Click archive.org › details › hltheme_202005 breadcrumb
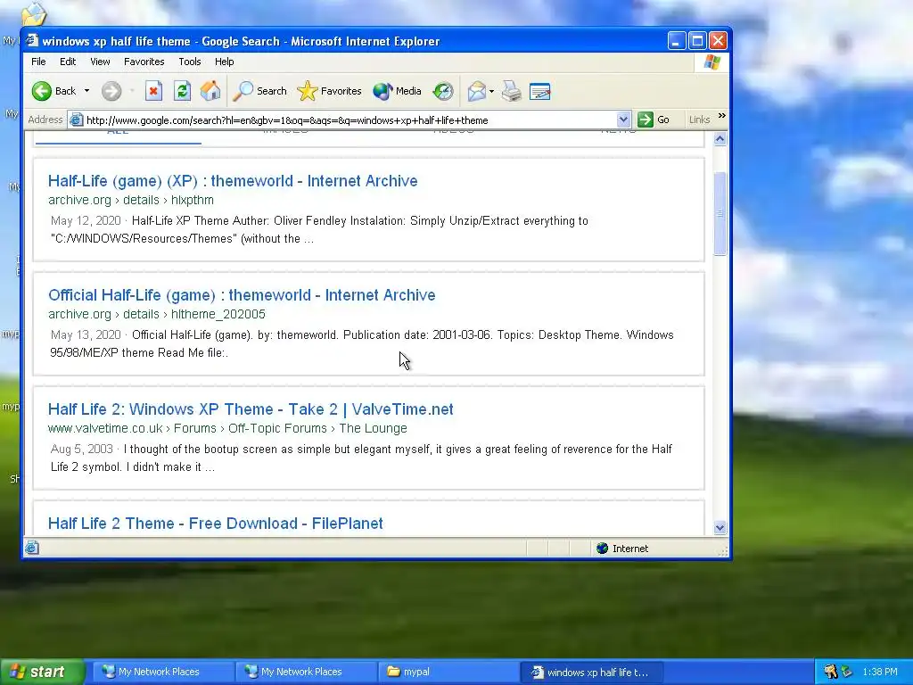 (157, 314)
